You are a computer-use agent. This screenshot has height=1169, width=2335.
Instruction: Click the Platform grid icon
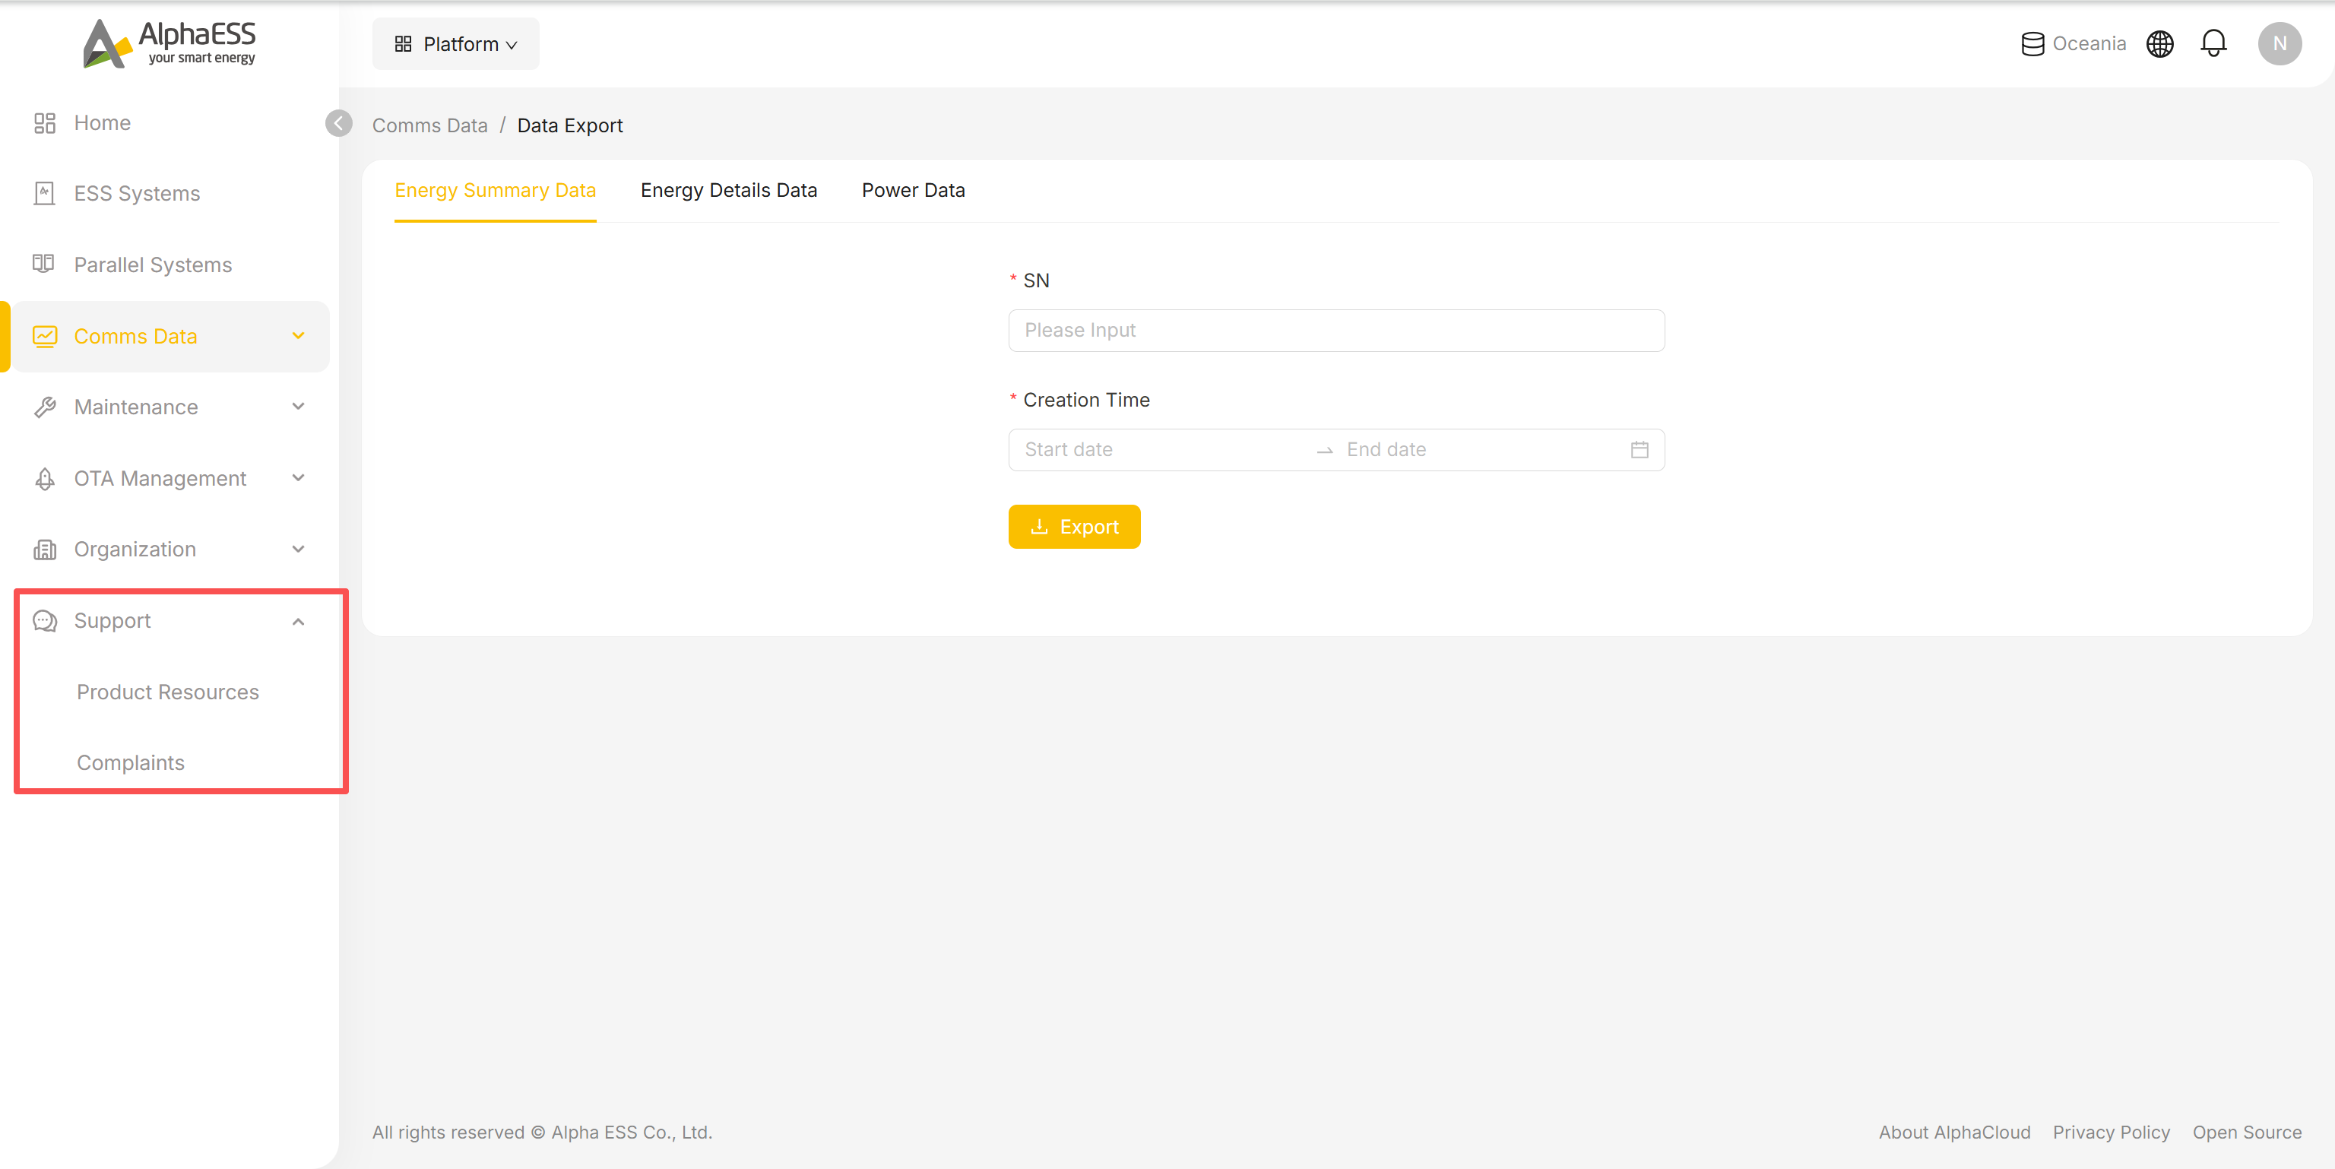(x=404, y=43)
